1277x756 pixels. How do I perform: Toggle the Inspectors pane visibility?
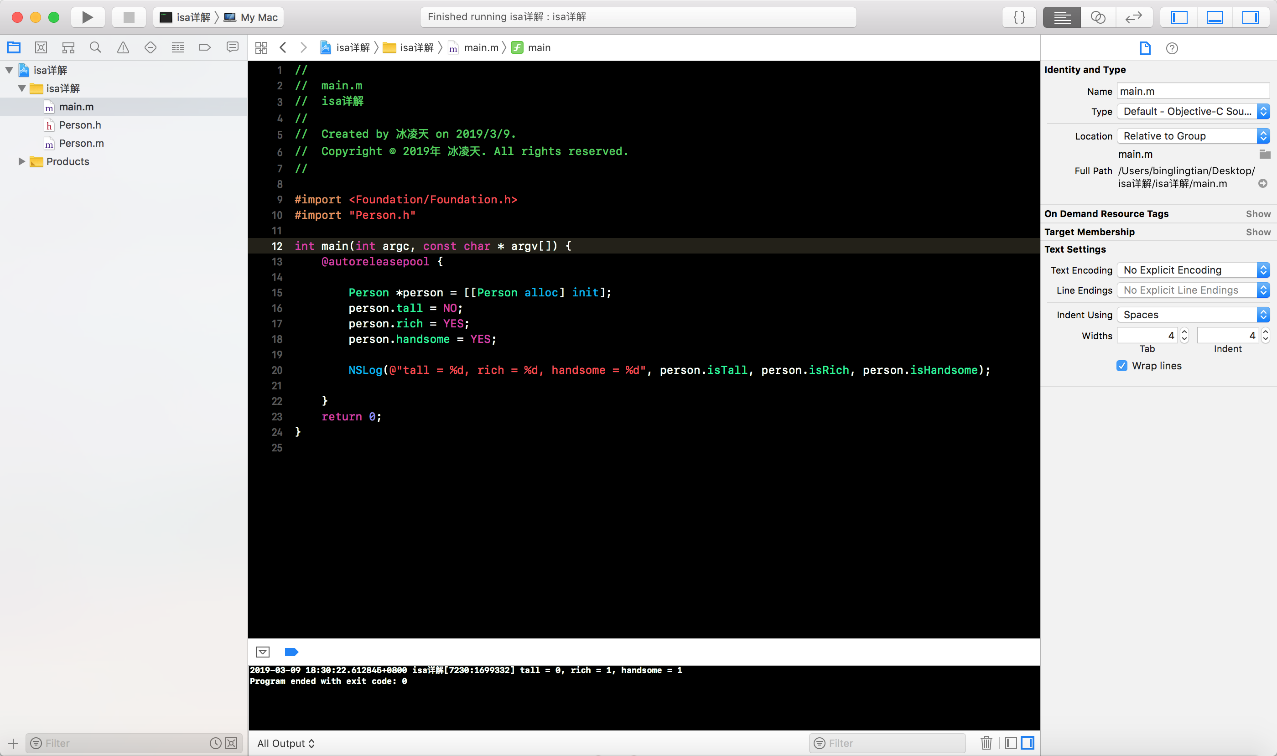pos(1250,17)
